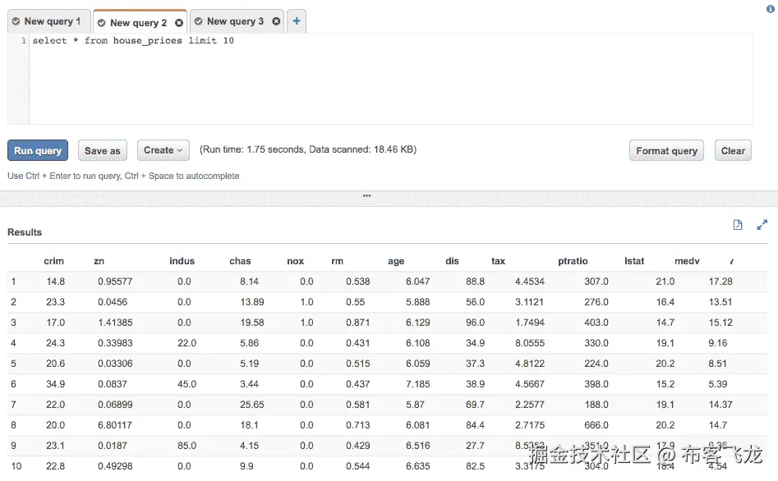The image size is (778, 481).
Task: Click the status check icon on New query 1
Action: coord(16,21)
